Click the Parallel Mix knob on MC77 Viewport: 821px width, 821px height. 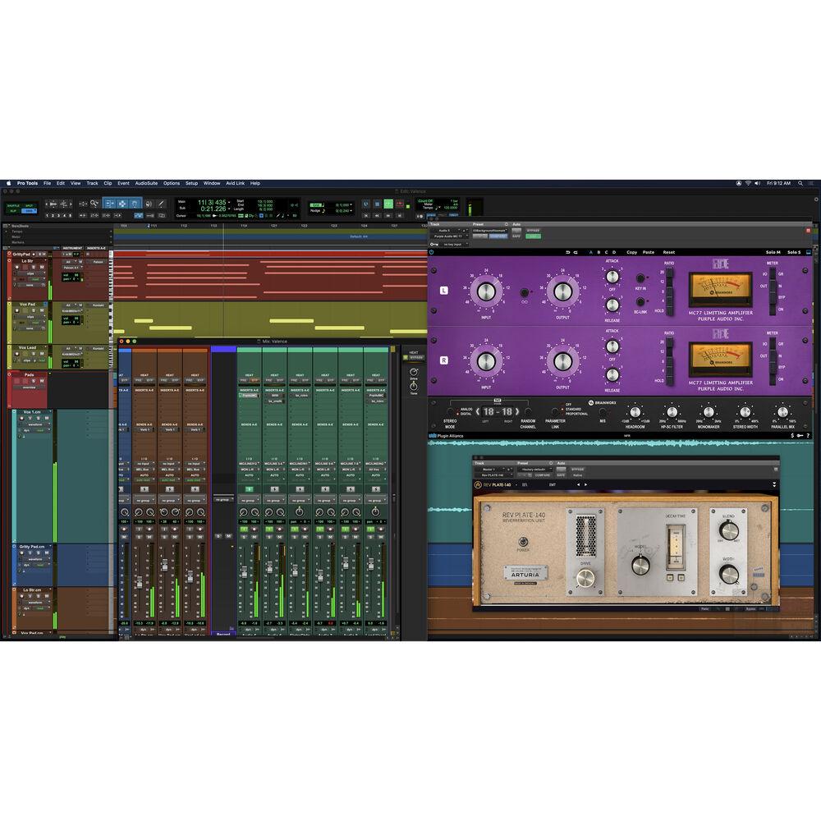pos(782,413)
